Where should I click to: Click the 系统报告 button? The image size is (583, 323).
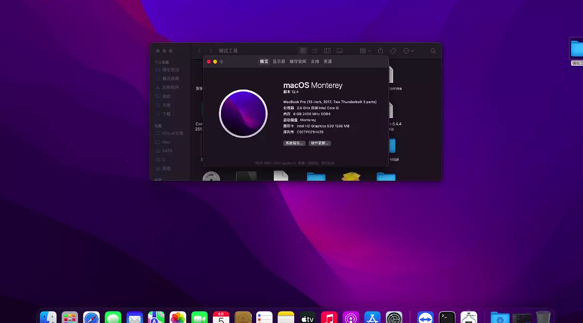(294, 143)
